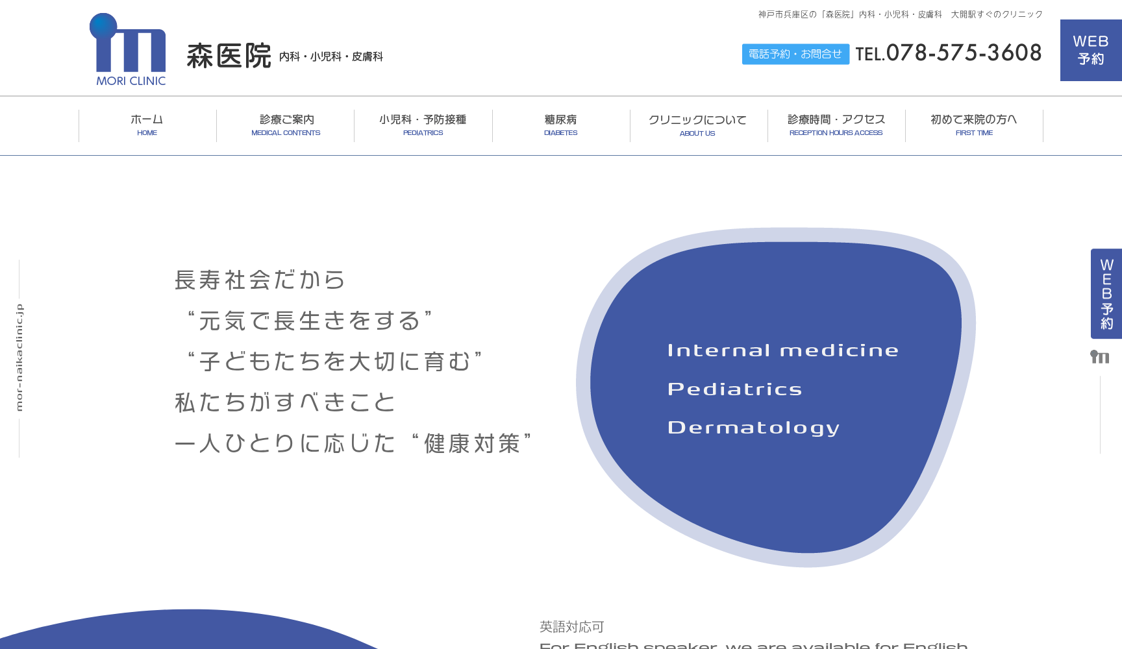Click the 電話予約・お問合せ button
Screen dimensions: 1122x649
coord(795,54)
